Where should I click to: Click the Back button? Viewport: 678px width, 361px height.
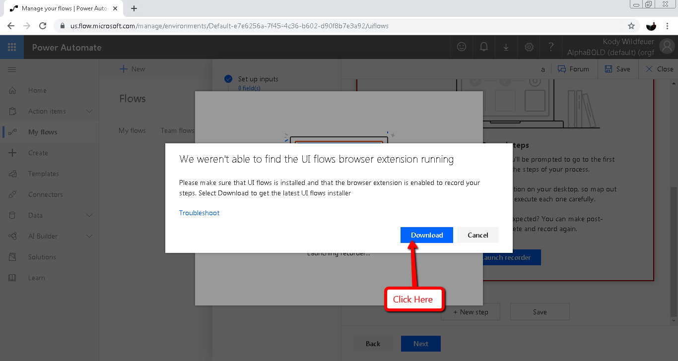[x=373, y=344]
